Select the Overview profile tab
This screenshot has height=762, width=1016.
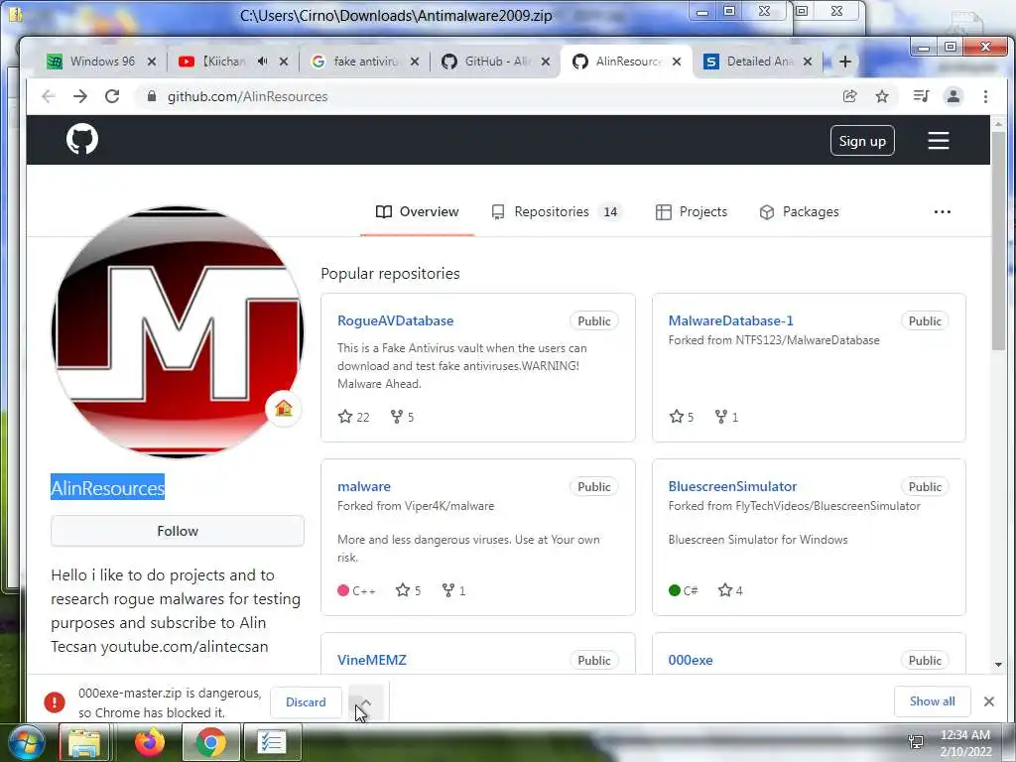tap(417, 212)
